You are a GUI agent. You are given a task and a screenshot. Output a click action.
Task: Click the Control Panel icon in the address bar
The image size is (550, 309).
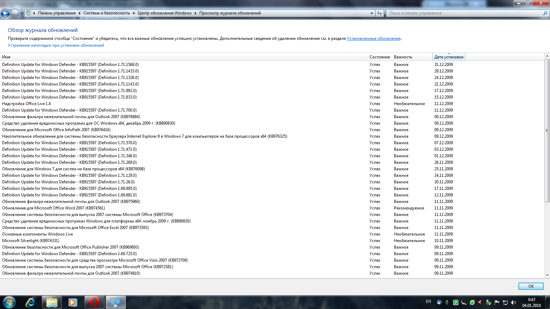pos(29,13)
